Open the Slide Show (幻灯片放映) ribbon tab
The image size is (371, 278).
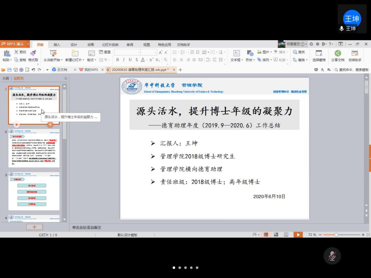click(x=110, y=45)
